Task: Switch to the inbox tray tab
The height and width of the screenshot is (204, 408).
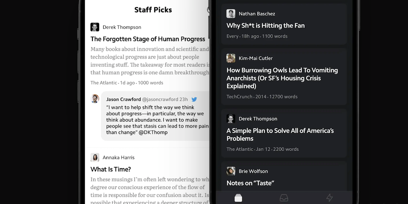Action: point(284,198)
